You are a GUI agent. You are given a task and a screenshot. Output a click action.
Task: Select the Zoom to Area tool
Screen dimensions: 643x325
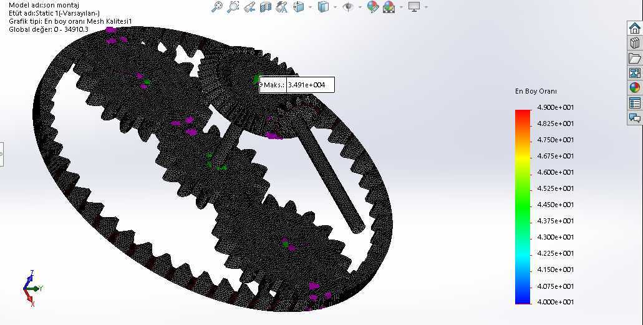(233, 7)
